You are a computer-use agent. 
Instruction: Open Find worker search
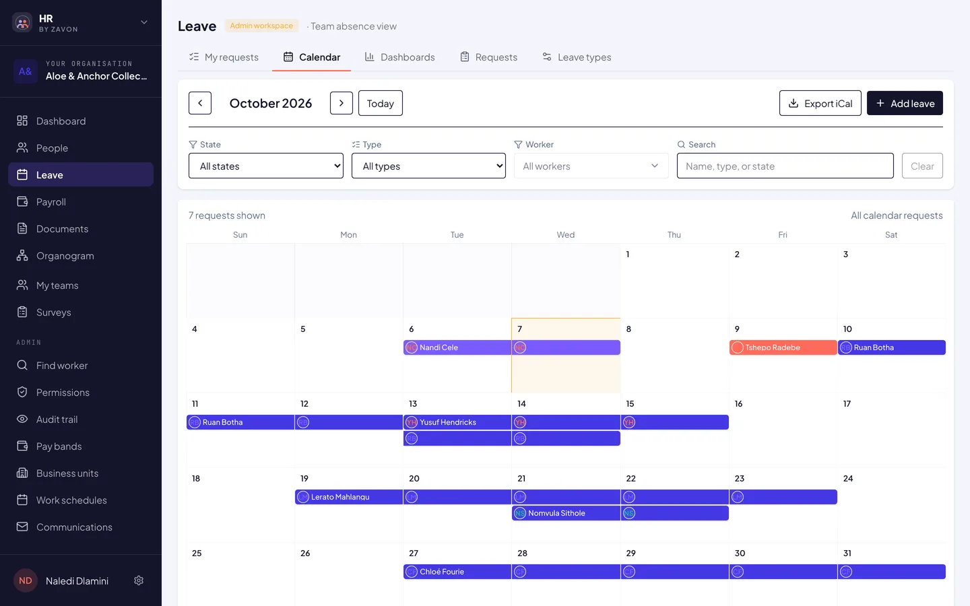(81, 366)
